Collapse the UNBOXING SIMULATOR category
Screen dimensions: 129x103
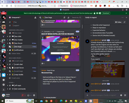click(17, 30)
